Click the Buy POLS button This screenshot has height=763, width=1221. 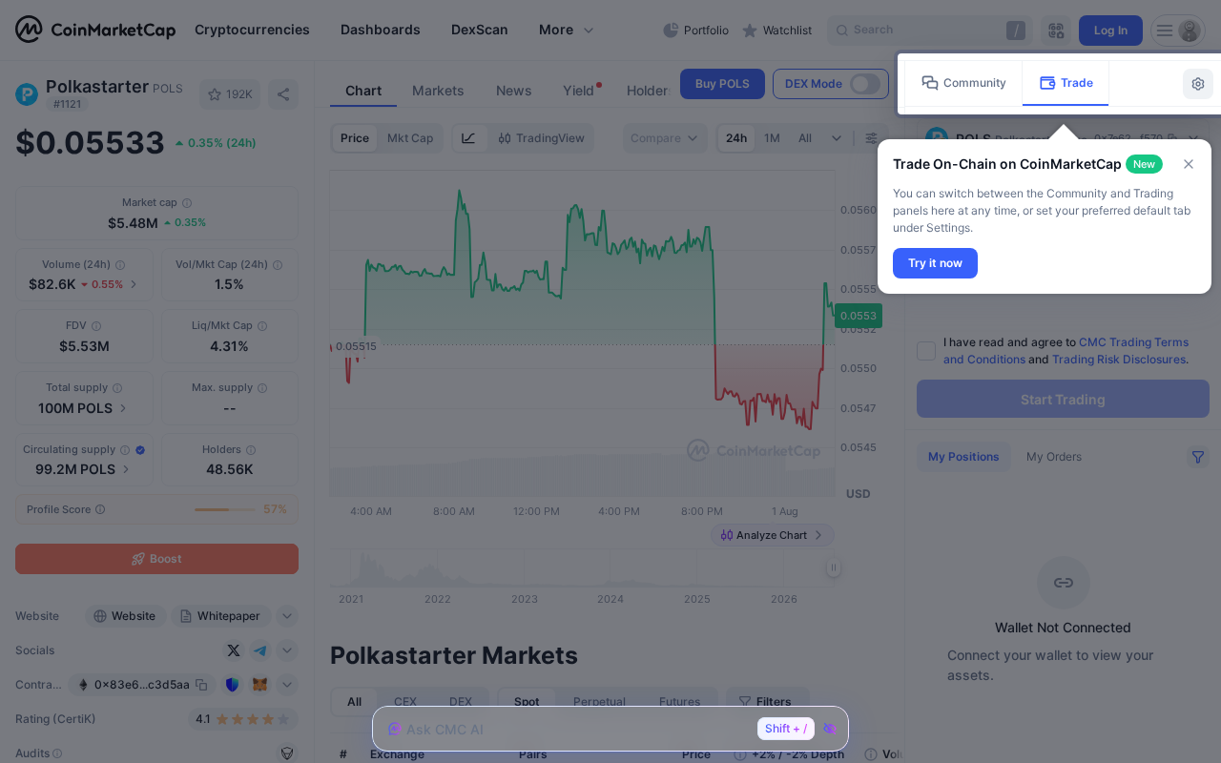(x=722, y=84)
